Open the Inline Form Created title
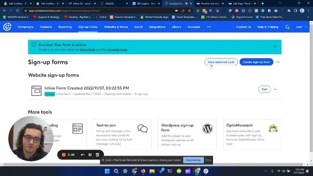The image size is (313, 176). [87, 88]
